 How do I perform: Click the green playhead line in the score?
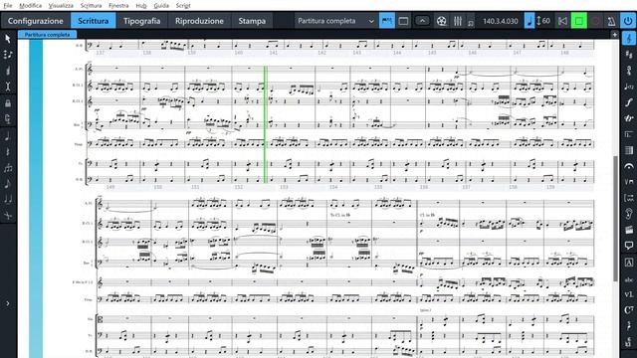click(x=266, y=124)
